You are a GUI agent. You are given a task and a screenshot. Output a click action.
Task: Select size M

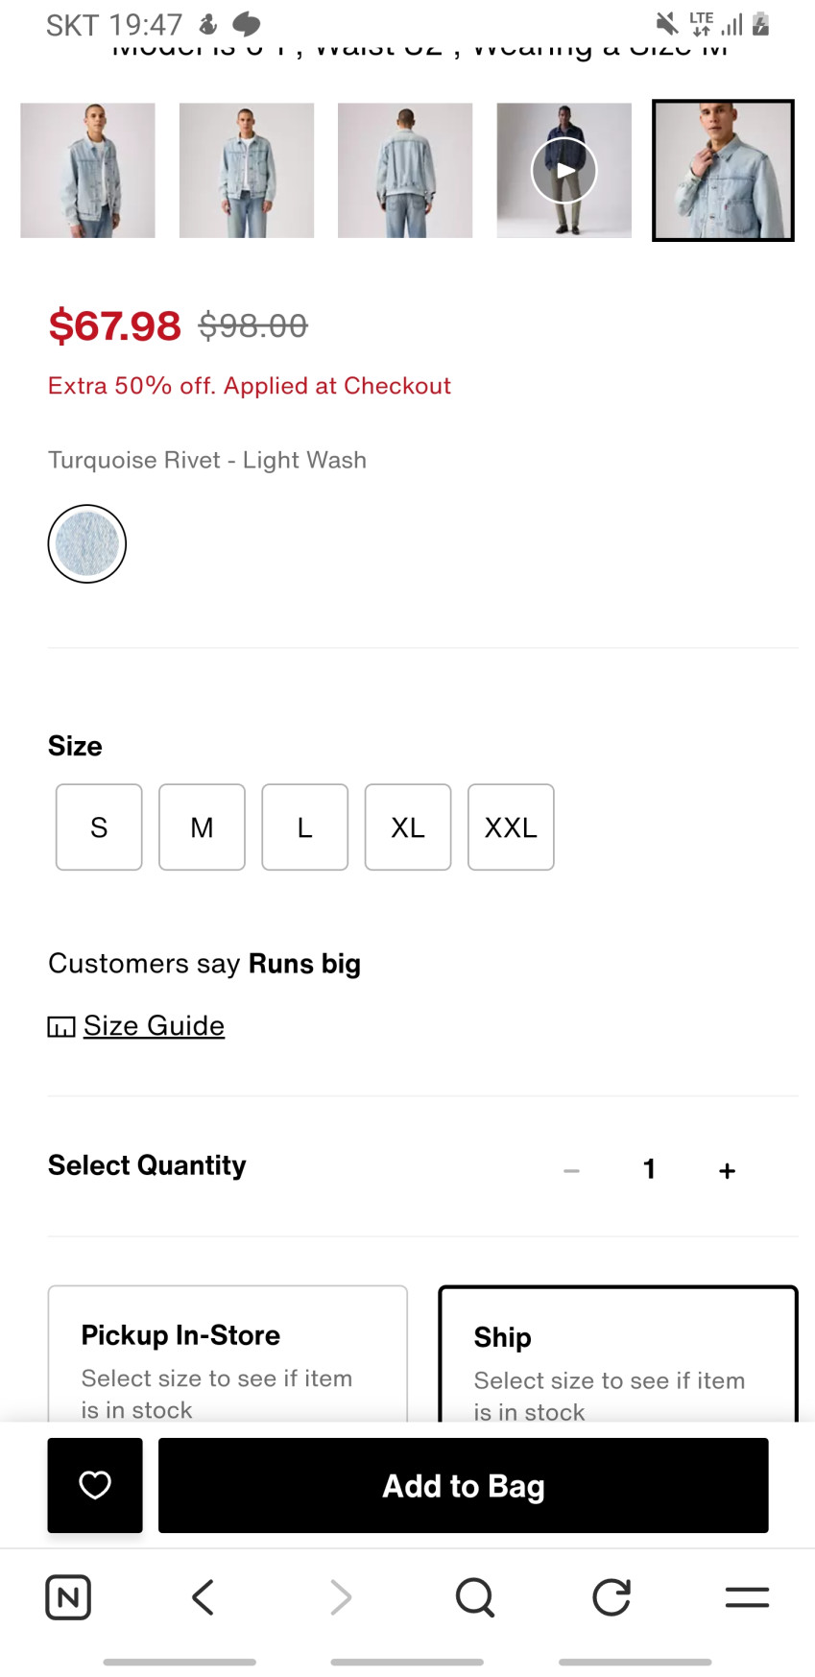click(202, 827)
